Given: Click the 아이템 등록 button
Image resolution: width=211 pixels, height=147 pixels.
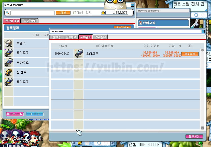Looking at the screenshot, I should [x=15, y=114].
